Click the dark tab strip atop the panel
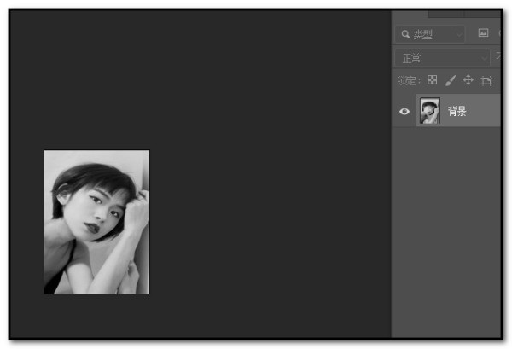Image resolution: width=512 pixels, height=349 pixels. (x=464, y=14)
